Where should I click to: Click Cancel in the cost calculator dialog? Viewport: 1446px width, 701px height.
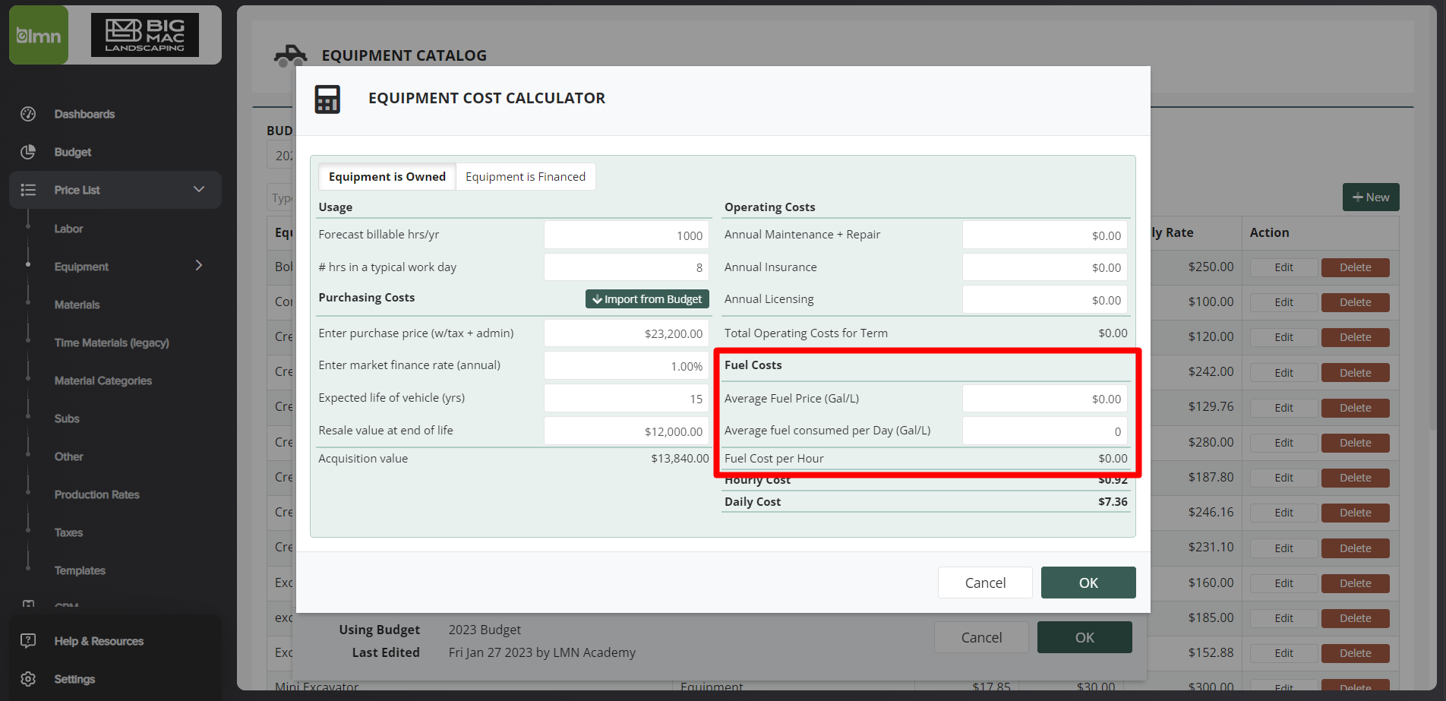(985, 583)
